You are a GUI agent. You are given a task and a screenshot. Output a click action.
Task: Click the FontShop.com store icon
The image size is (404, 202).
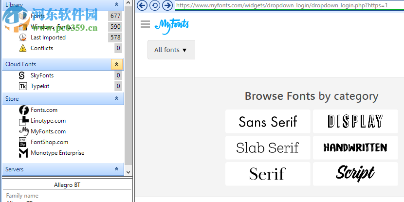(x=23, y=142)
